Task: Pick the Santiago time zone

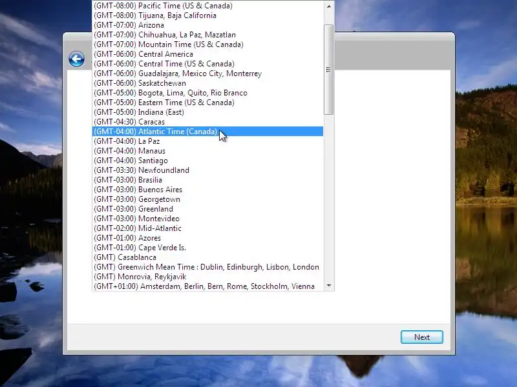Action: pos(207,161)
